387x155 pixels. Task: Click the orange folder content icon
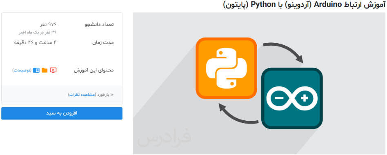click(x=44, y=70)
